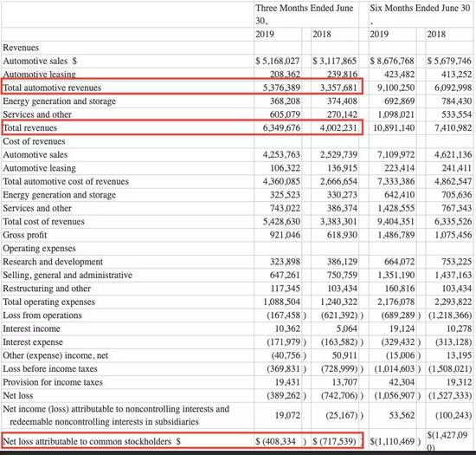Select the 'Research and development' label
Screen dimensions: 476x455
click(53, 262)
